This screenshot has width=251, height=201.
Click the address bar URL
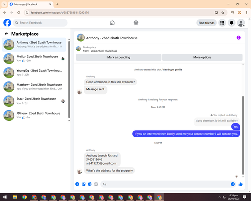click(x=60, y=13)
